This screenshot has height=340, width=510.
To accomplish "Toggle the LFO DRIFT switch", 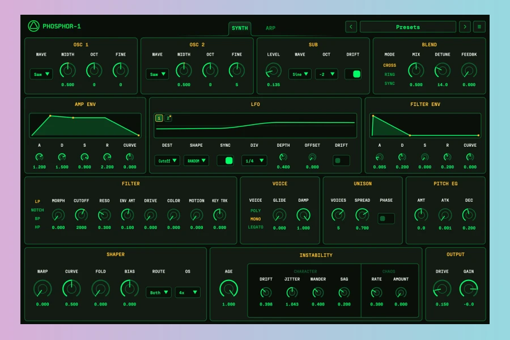I will pyautogui.click(x=341, y=161).
